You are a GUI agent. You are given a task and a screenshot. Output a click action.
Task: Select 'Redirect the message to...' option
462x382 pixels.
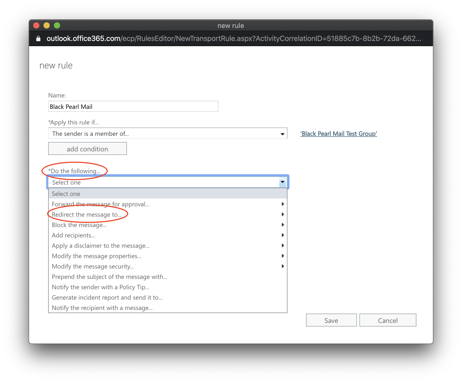click(168, 214)
